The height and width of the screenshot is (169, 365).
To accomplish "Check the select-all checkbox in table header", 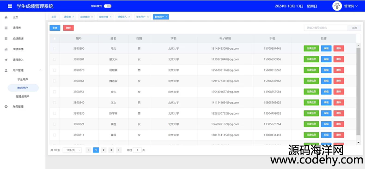I will click(55, 39).
